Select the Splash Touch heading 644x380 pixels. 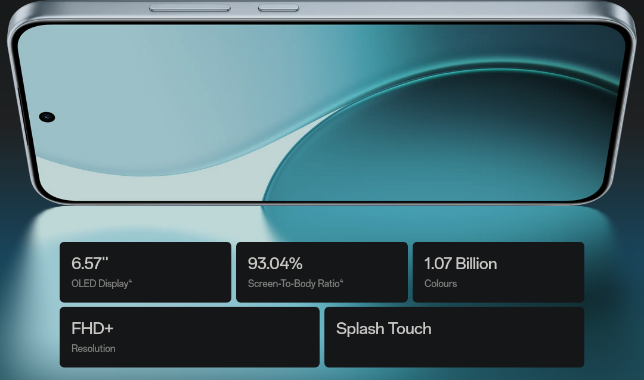383,328
